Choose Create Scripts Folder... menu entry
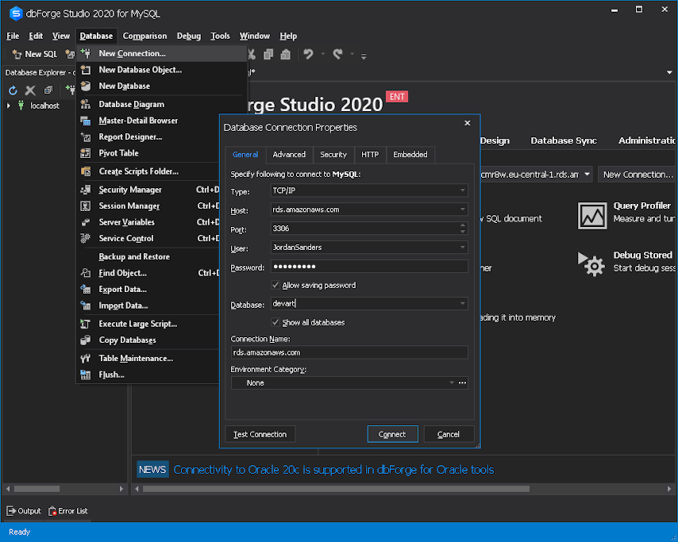Viewport: 678px width, 542px height. point(149,171)
